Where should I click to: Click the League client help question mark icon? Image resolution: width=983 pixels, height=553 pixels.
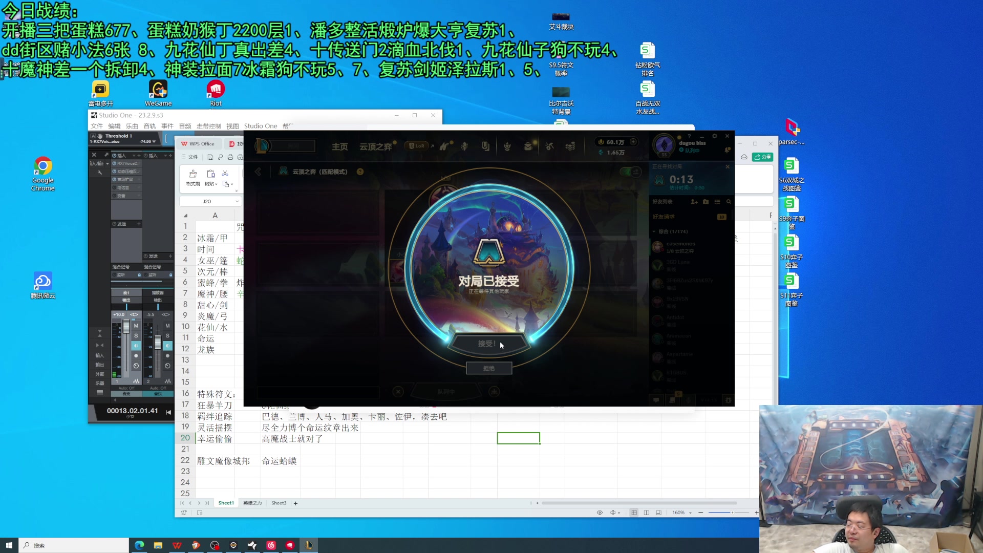690,136
